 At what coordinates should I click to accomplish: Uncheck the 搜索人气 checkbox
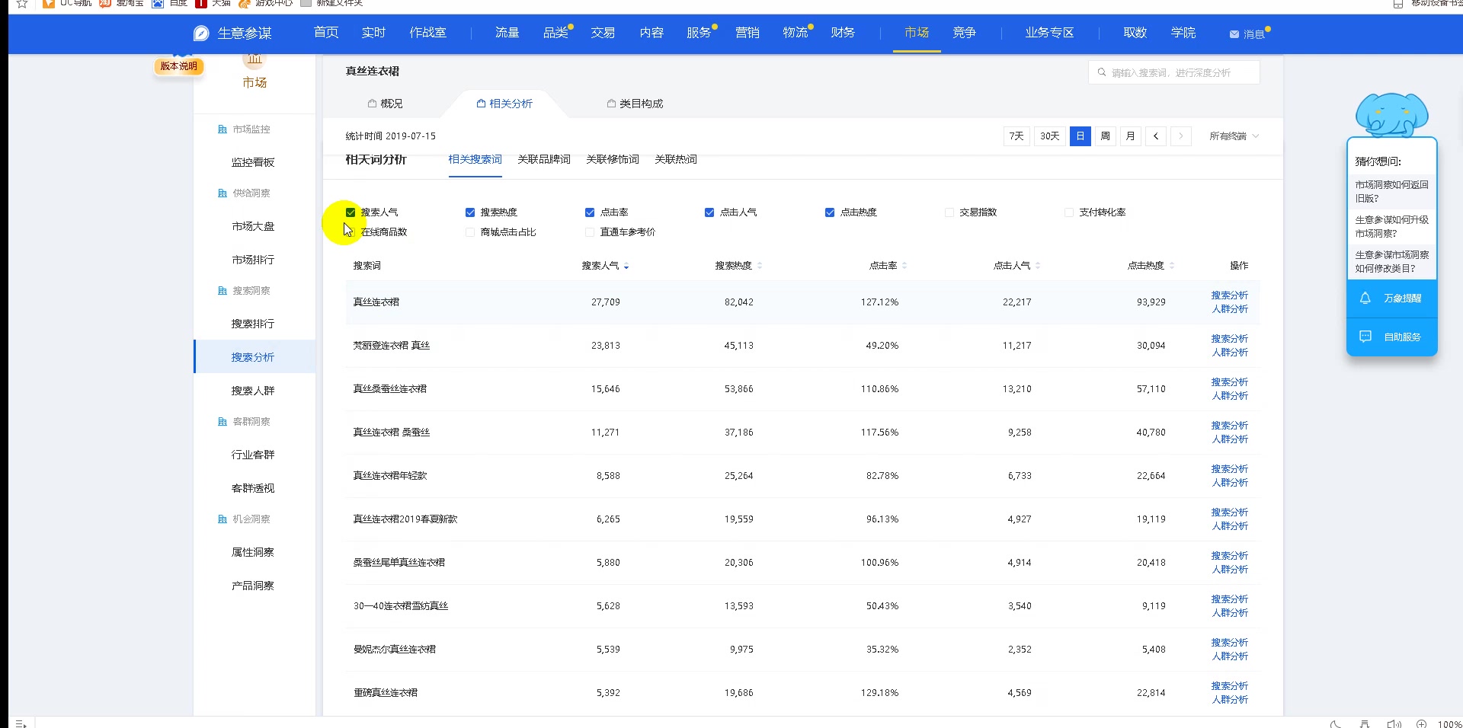point(351,212)
